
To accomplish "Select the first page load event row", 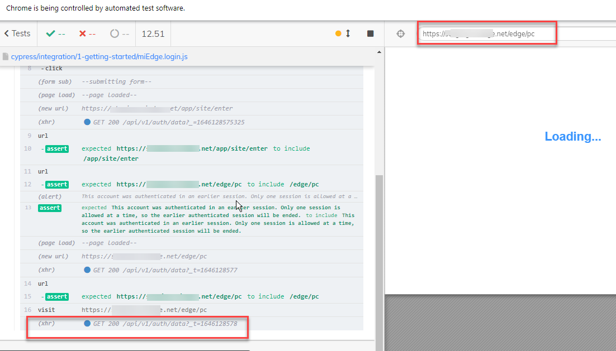I will 192,95.
